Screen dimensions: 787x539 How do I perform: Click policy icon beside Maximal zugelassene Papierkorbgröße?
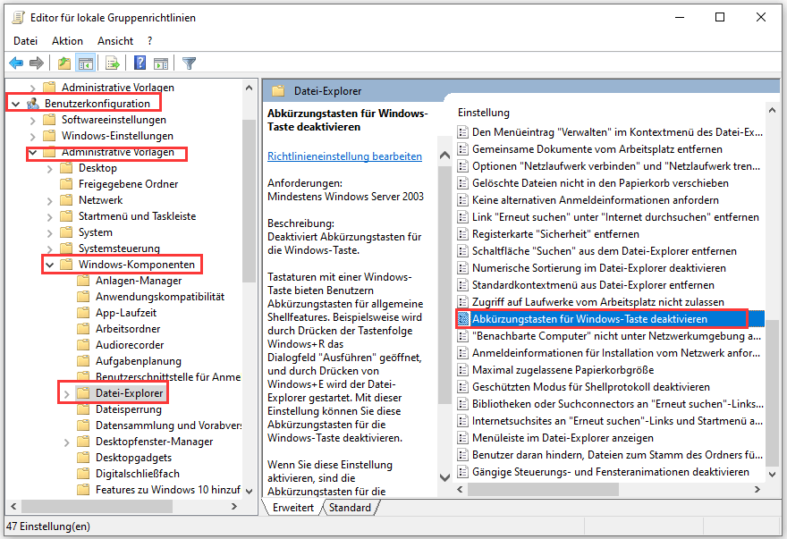coord(462,370)
